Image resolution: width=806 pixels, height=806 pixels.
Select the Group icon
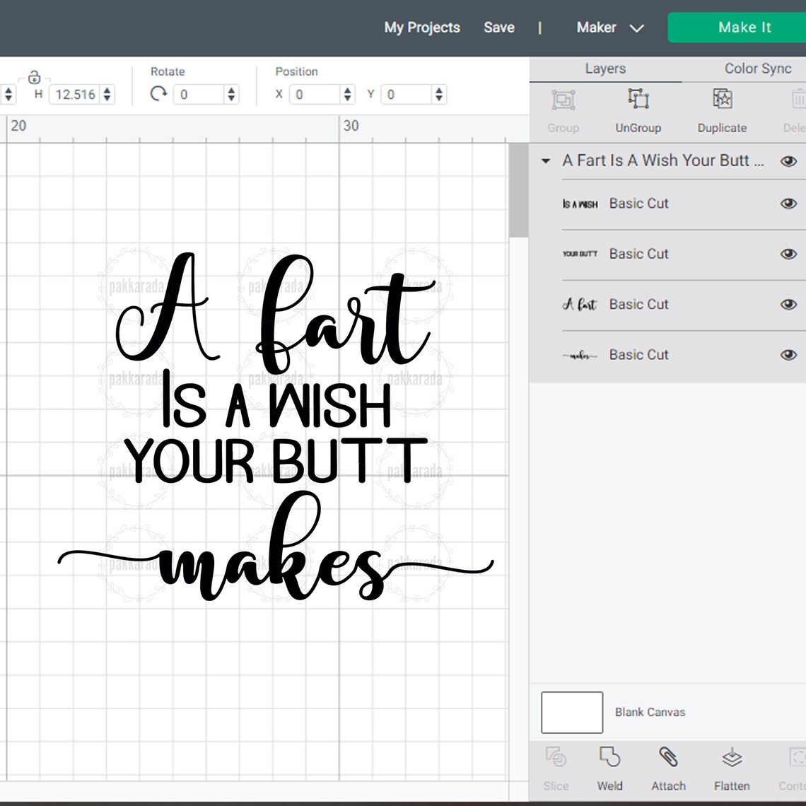pos(562,99)
